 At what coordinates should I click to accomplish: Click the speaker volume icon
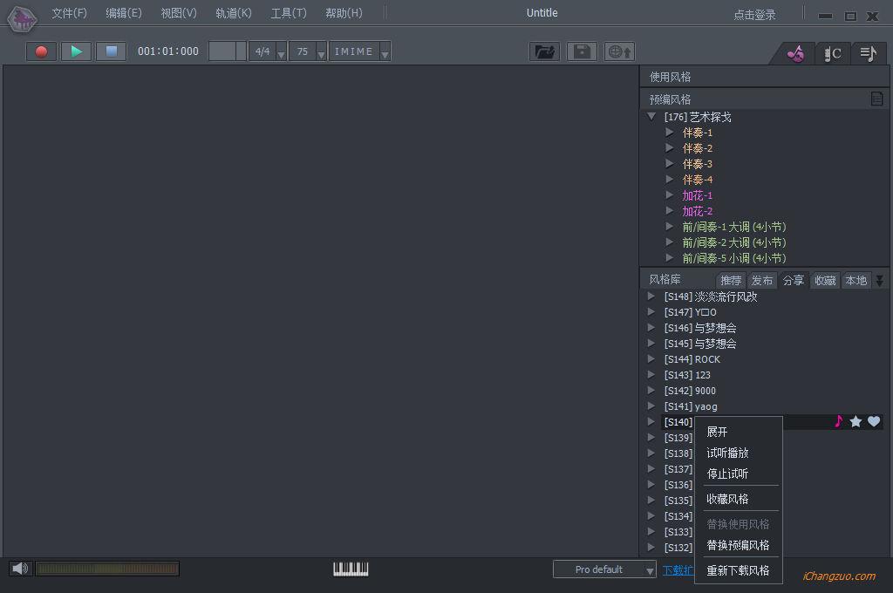tap(19, 569)
